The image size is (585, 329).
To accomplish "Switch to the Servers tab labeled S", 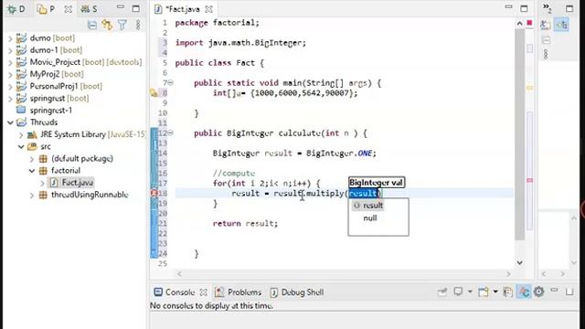I will coord(90,9).
